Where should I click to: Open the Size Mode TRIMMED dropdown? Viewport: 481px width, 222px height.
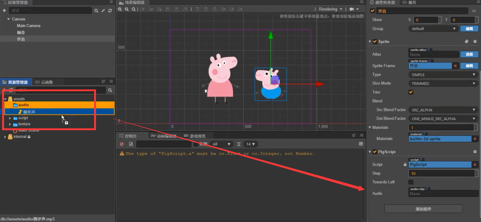pyautogui.click(x=443, y=84)
